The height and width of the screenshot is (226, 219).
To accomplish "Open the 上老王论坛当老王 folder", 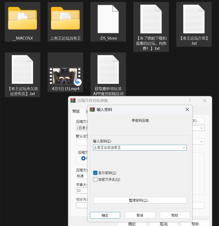I will coord(65,19).
